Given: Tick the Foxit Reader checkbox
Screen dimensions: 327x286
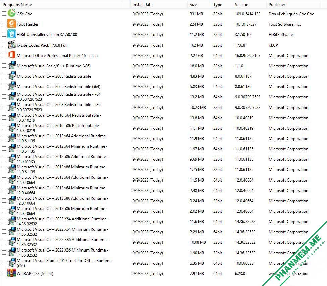Looking at the screenshot, I should (x=4, y=24).
